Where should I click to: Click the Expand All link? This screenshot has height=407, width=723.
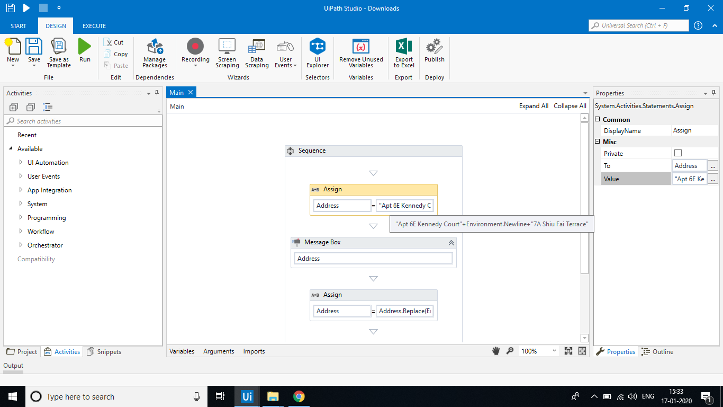point(534,106)
